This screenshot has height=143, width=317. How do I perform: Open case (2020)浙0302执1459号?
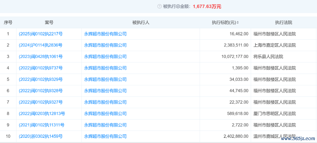[x=41, y=136]
